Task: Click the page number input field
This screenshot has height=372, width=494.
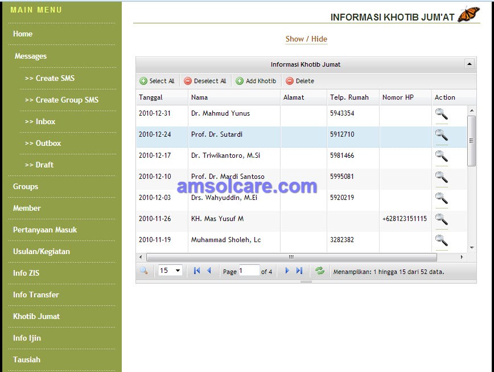Action: (x=249, y=271)
